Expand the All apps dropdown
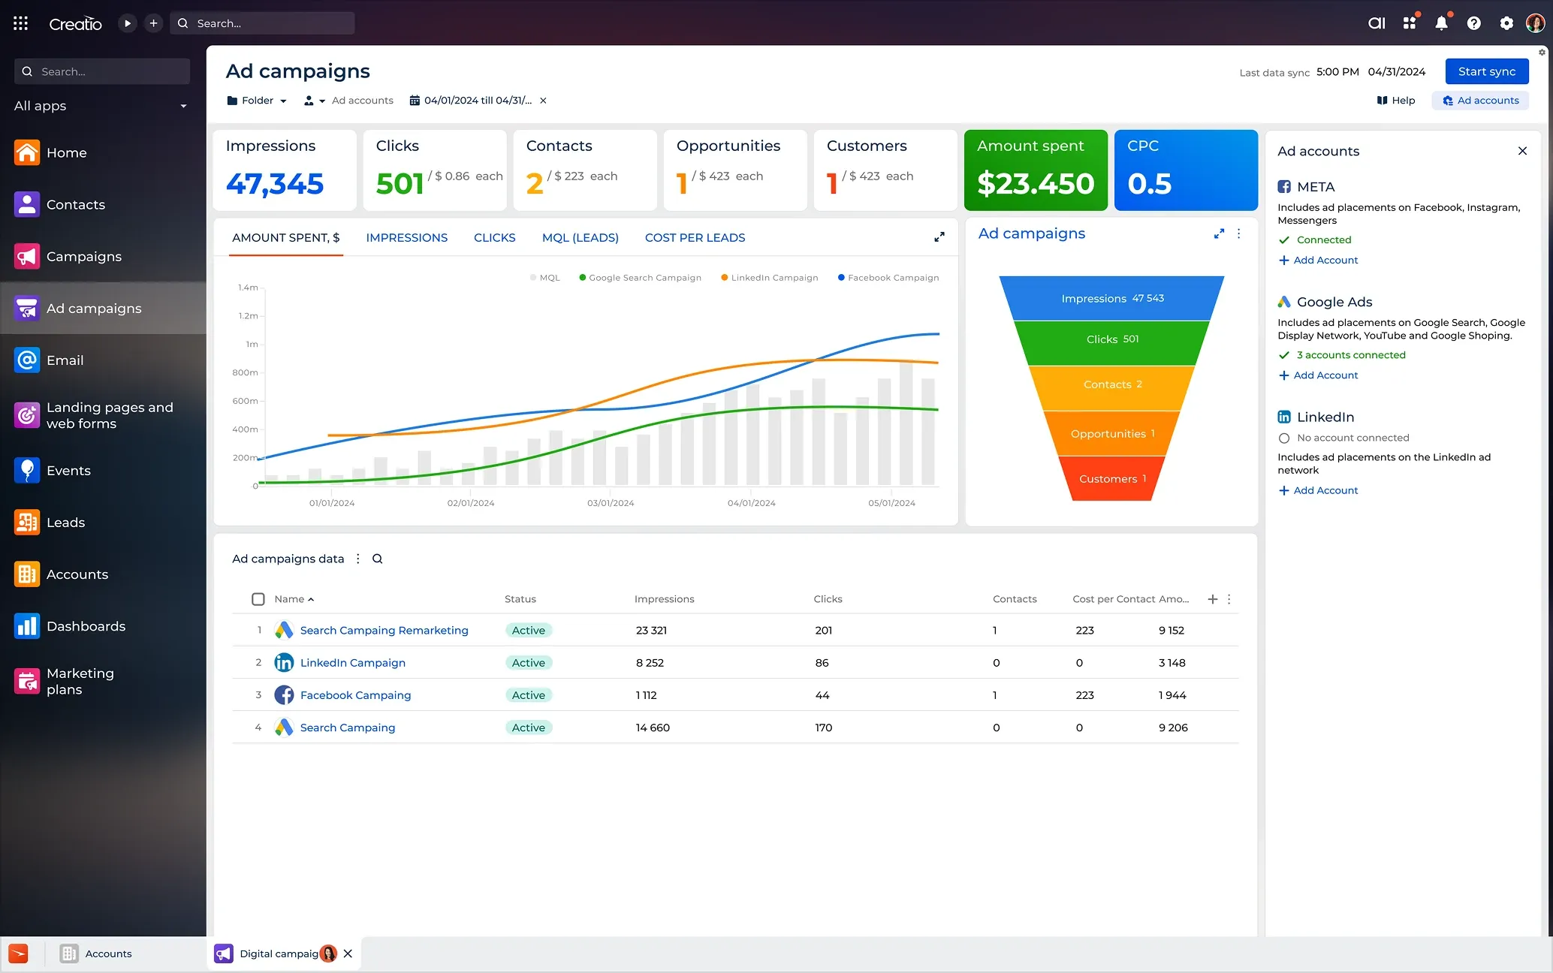Image resolution: width=1553 pixels, height=973 pixels. pos(101,106)
